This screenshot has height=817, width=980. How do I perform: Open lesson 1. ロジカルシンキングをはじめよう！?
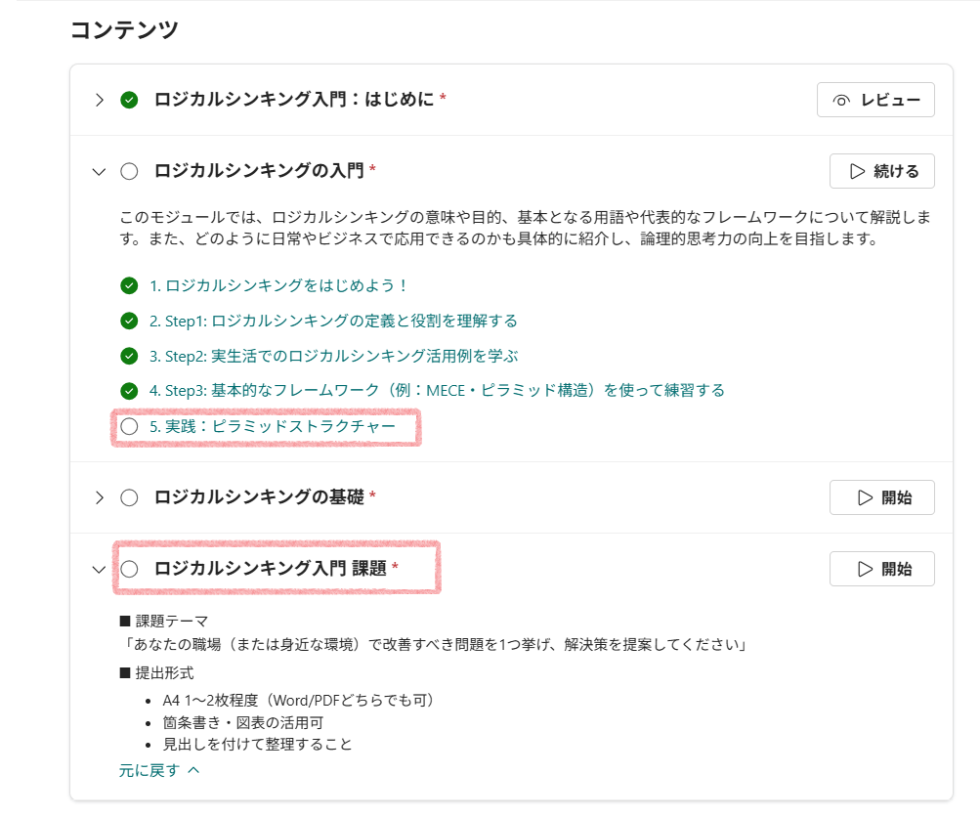click(278, 285)
